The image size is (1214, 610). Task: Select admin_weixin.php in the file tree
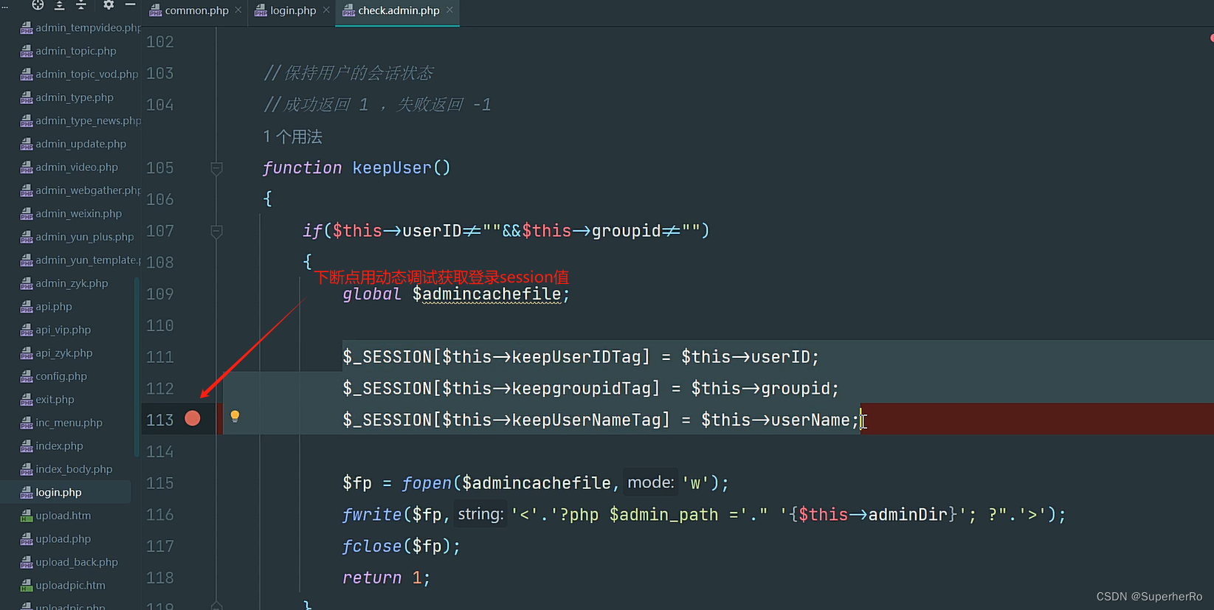click(71, 214)
